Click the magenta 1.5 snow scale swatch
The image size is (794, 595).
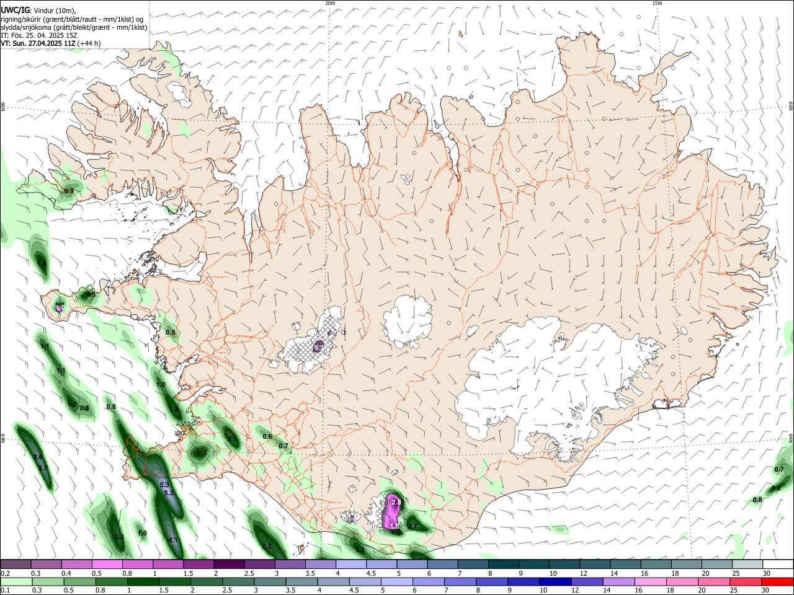198,565
